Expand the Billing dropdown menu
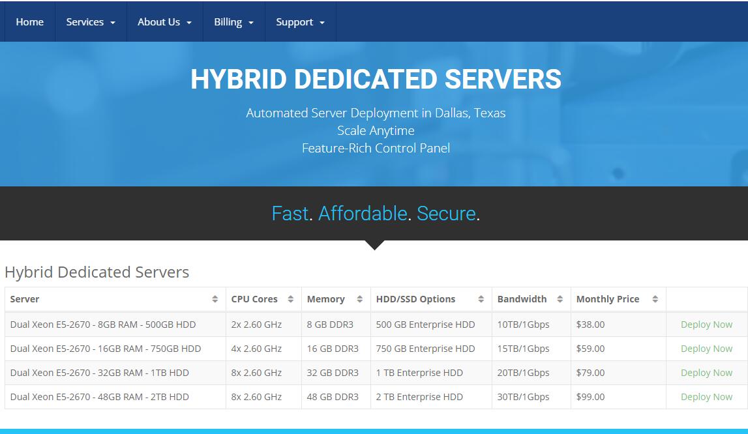748x434 pixels. tap(233, 22)
